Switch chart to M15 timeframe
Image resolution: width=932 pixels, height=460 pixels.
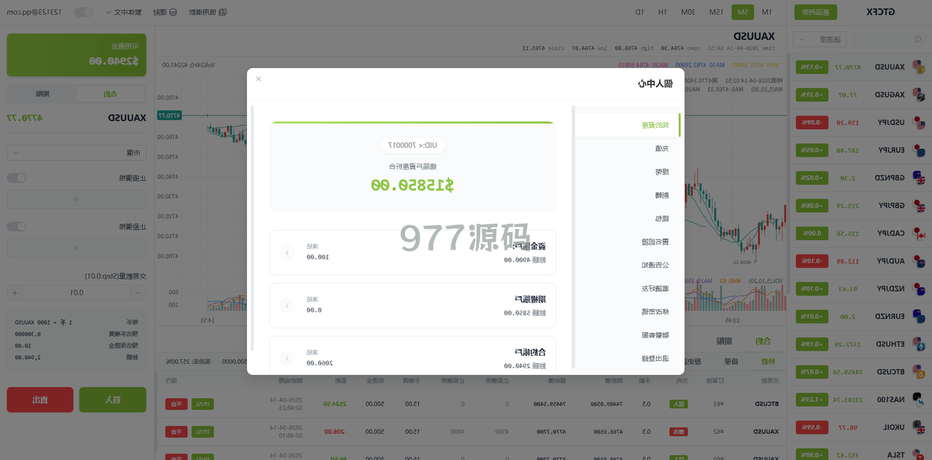[716, 12]
